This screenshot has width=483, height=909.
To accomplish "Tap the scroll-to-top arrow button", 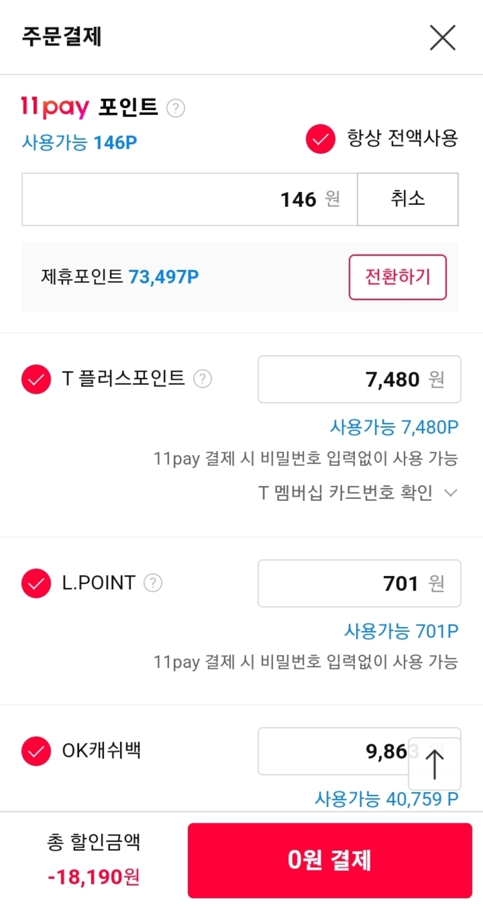I will 435,764.
